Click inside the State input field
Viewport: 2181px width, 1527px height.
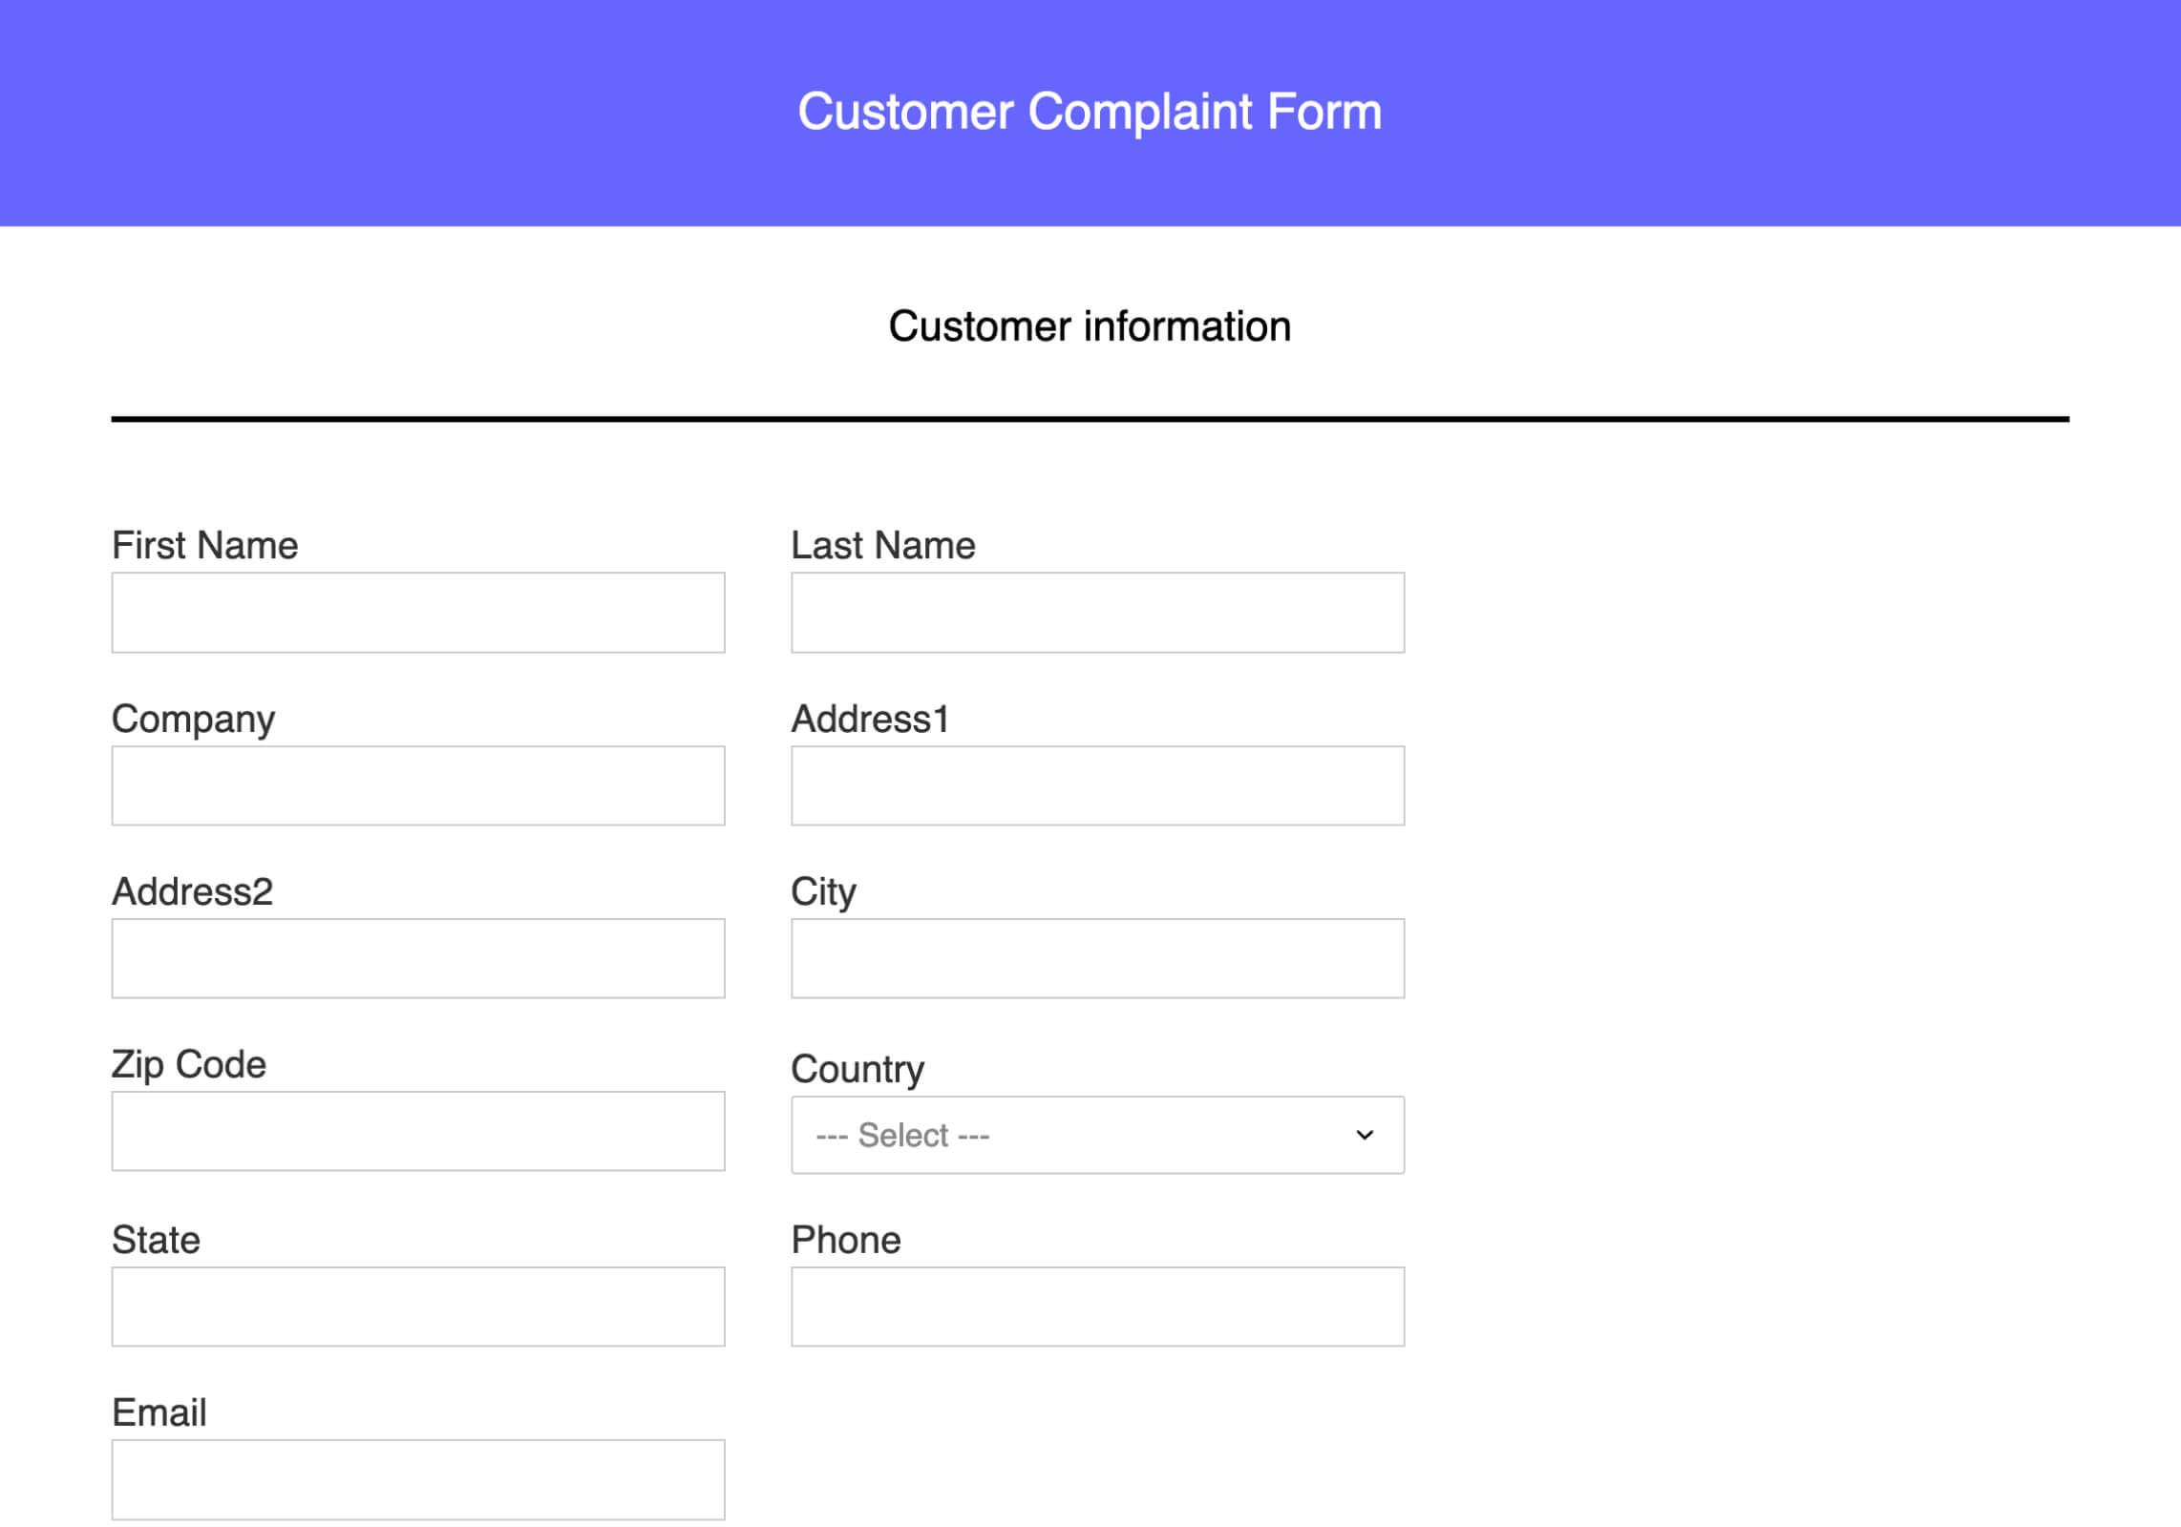click(x=417, y=1305)
